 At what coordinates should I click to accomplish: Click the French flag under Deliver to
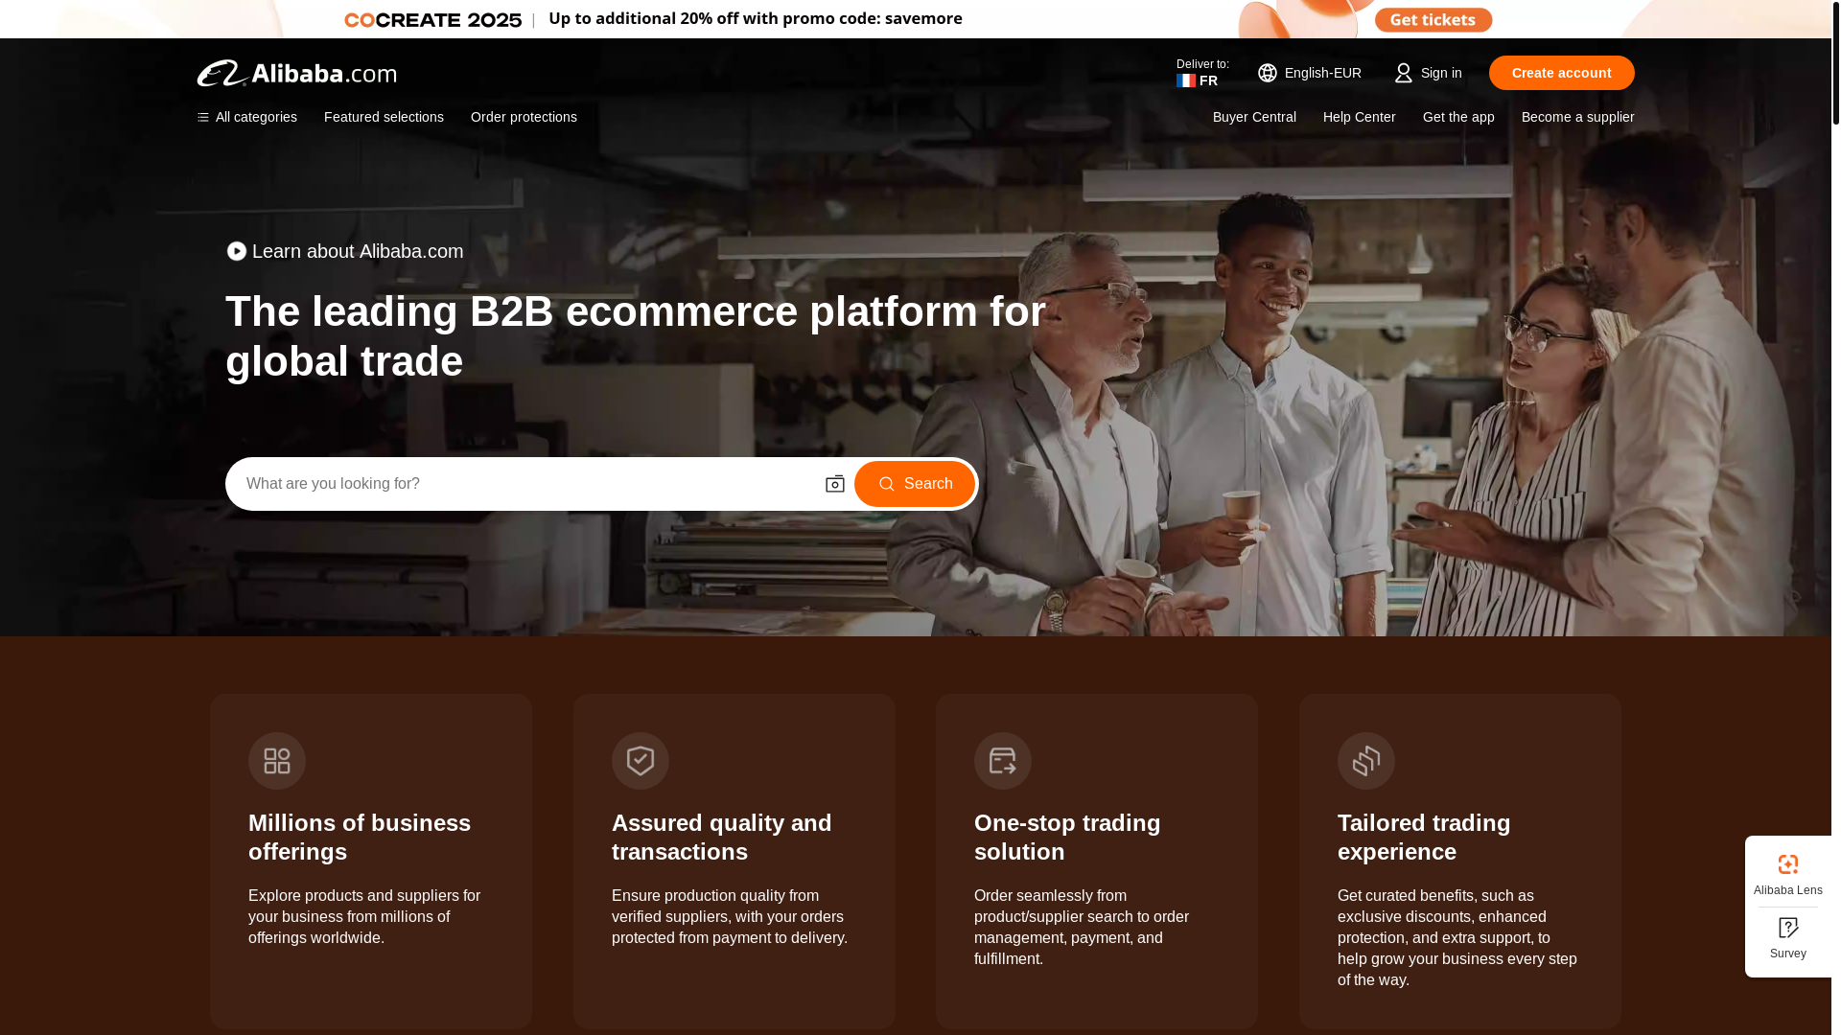[x=1186, y=81]
